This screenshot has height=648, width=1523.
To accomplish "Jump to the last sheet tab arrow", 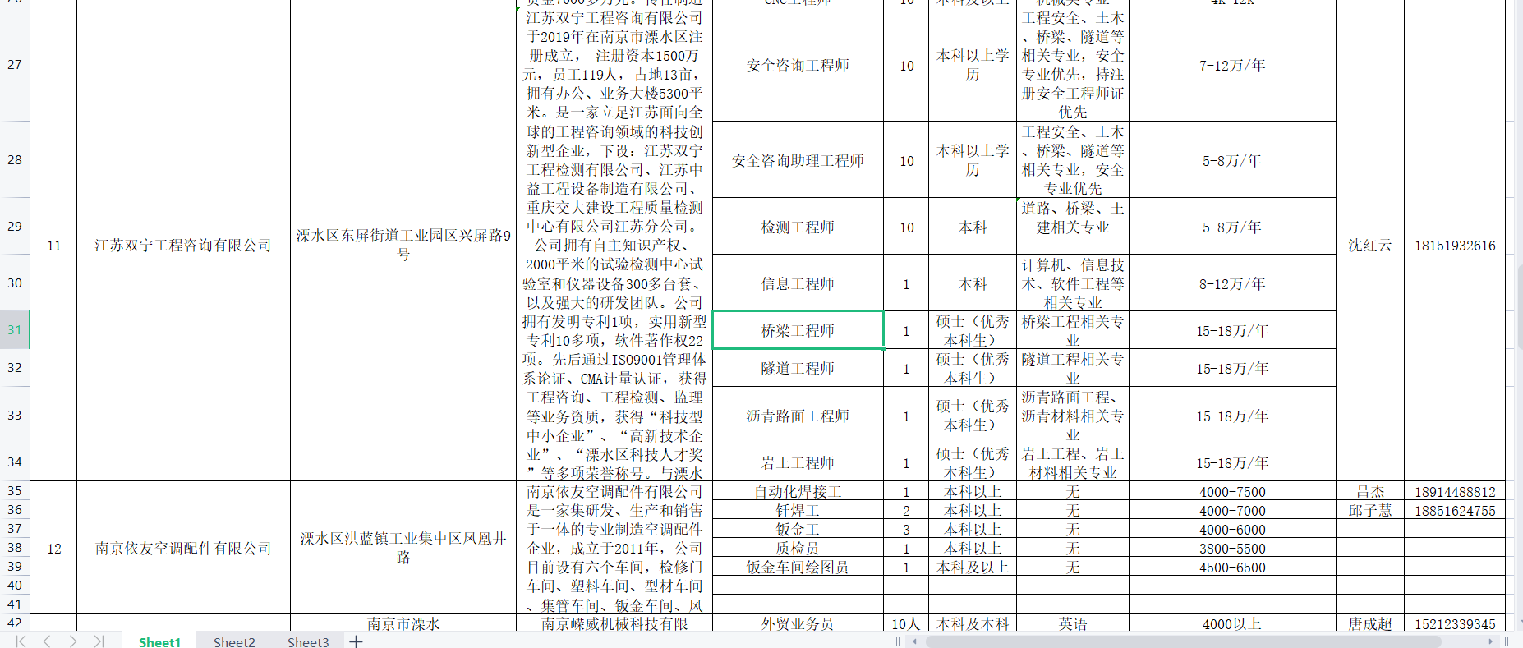I will (x=99, y=641).
